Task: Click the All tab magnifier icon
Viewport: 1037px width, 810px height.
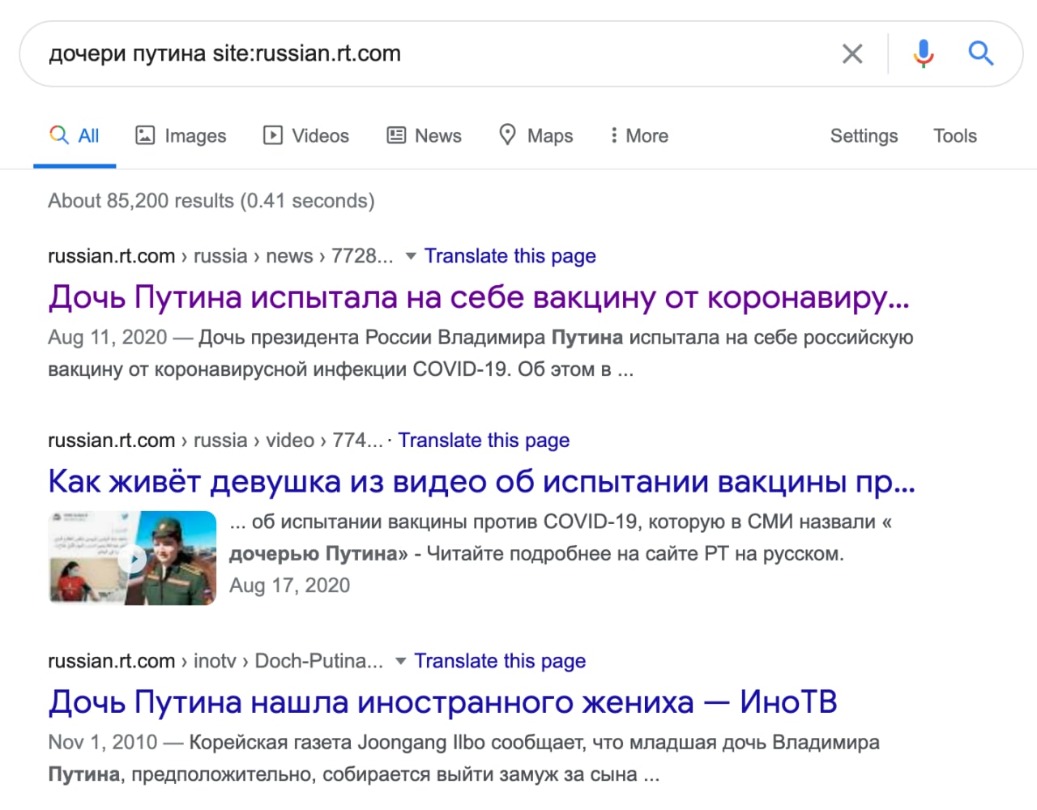Action: point(59,135)
